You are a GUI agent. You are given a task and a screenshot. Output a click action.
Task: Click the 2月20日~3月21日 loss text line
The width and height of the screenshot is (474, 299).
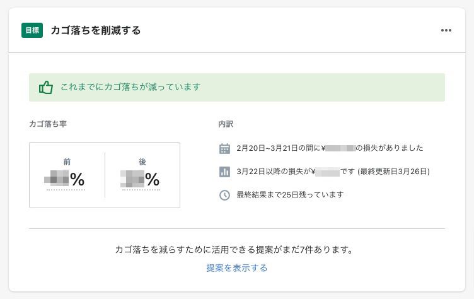pos(330,148)
